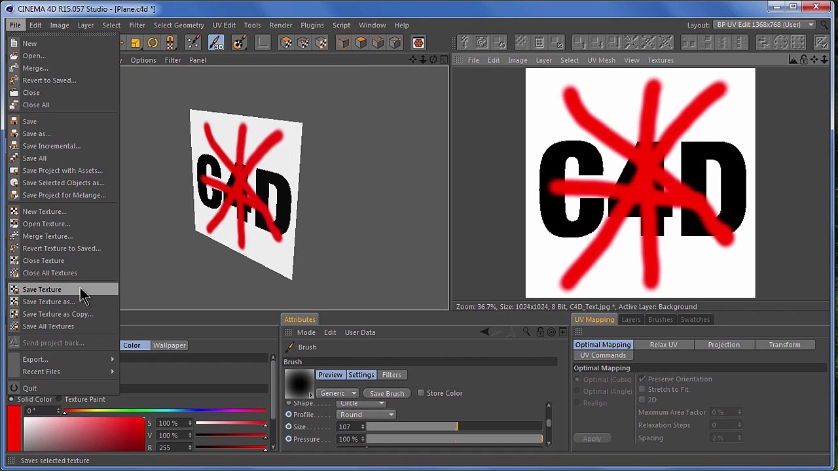This screenshot has height=471, width=838.
Task: Toggle the Size animation radio dot
Action: click(289, 427)
